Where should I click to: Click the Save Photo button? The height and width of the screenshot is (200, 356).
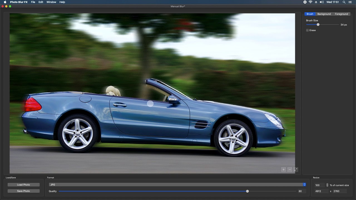(24, 191)
